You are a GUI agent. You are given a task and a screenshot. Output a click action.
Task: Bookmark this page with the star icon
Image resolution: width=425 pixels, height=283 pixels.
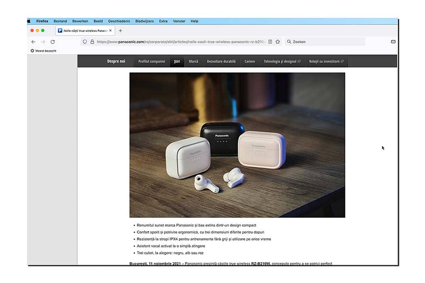coord(278,42)
